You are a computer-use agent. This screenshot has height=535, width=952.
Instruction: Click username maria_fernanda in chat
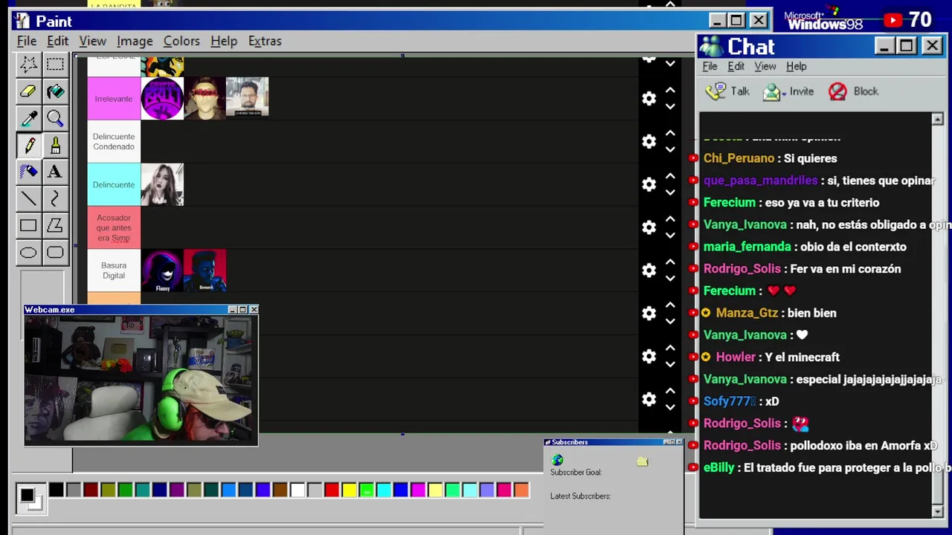747,247
